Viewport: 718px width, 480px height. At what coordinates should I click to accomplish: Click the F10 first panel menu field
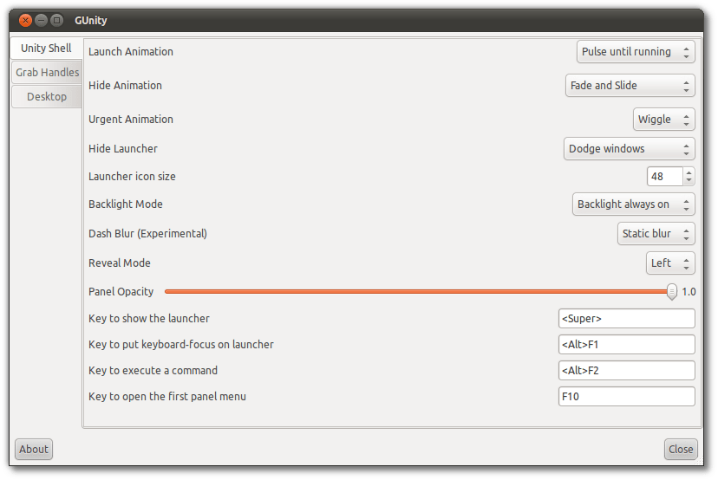point(626,397)
